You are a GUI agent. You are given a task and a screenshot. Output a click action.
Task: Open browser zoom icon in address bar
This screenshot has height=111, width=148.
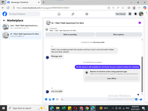point(113,8)
